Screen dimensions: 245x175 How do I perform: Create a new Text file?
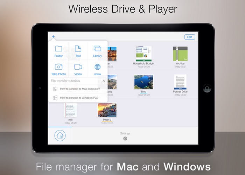coord(78,51)
